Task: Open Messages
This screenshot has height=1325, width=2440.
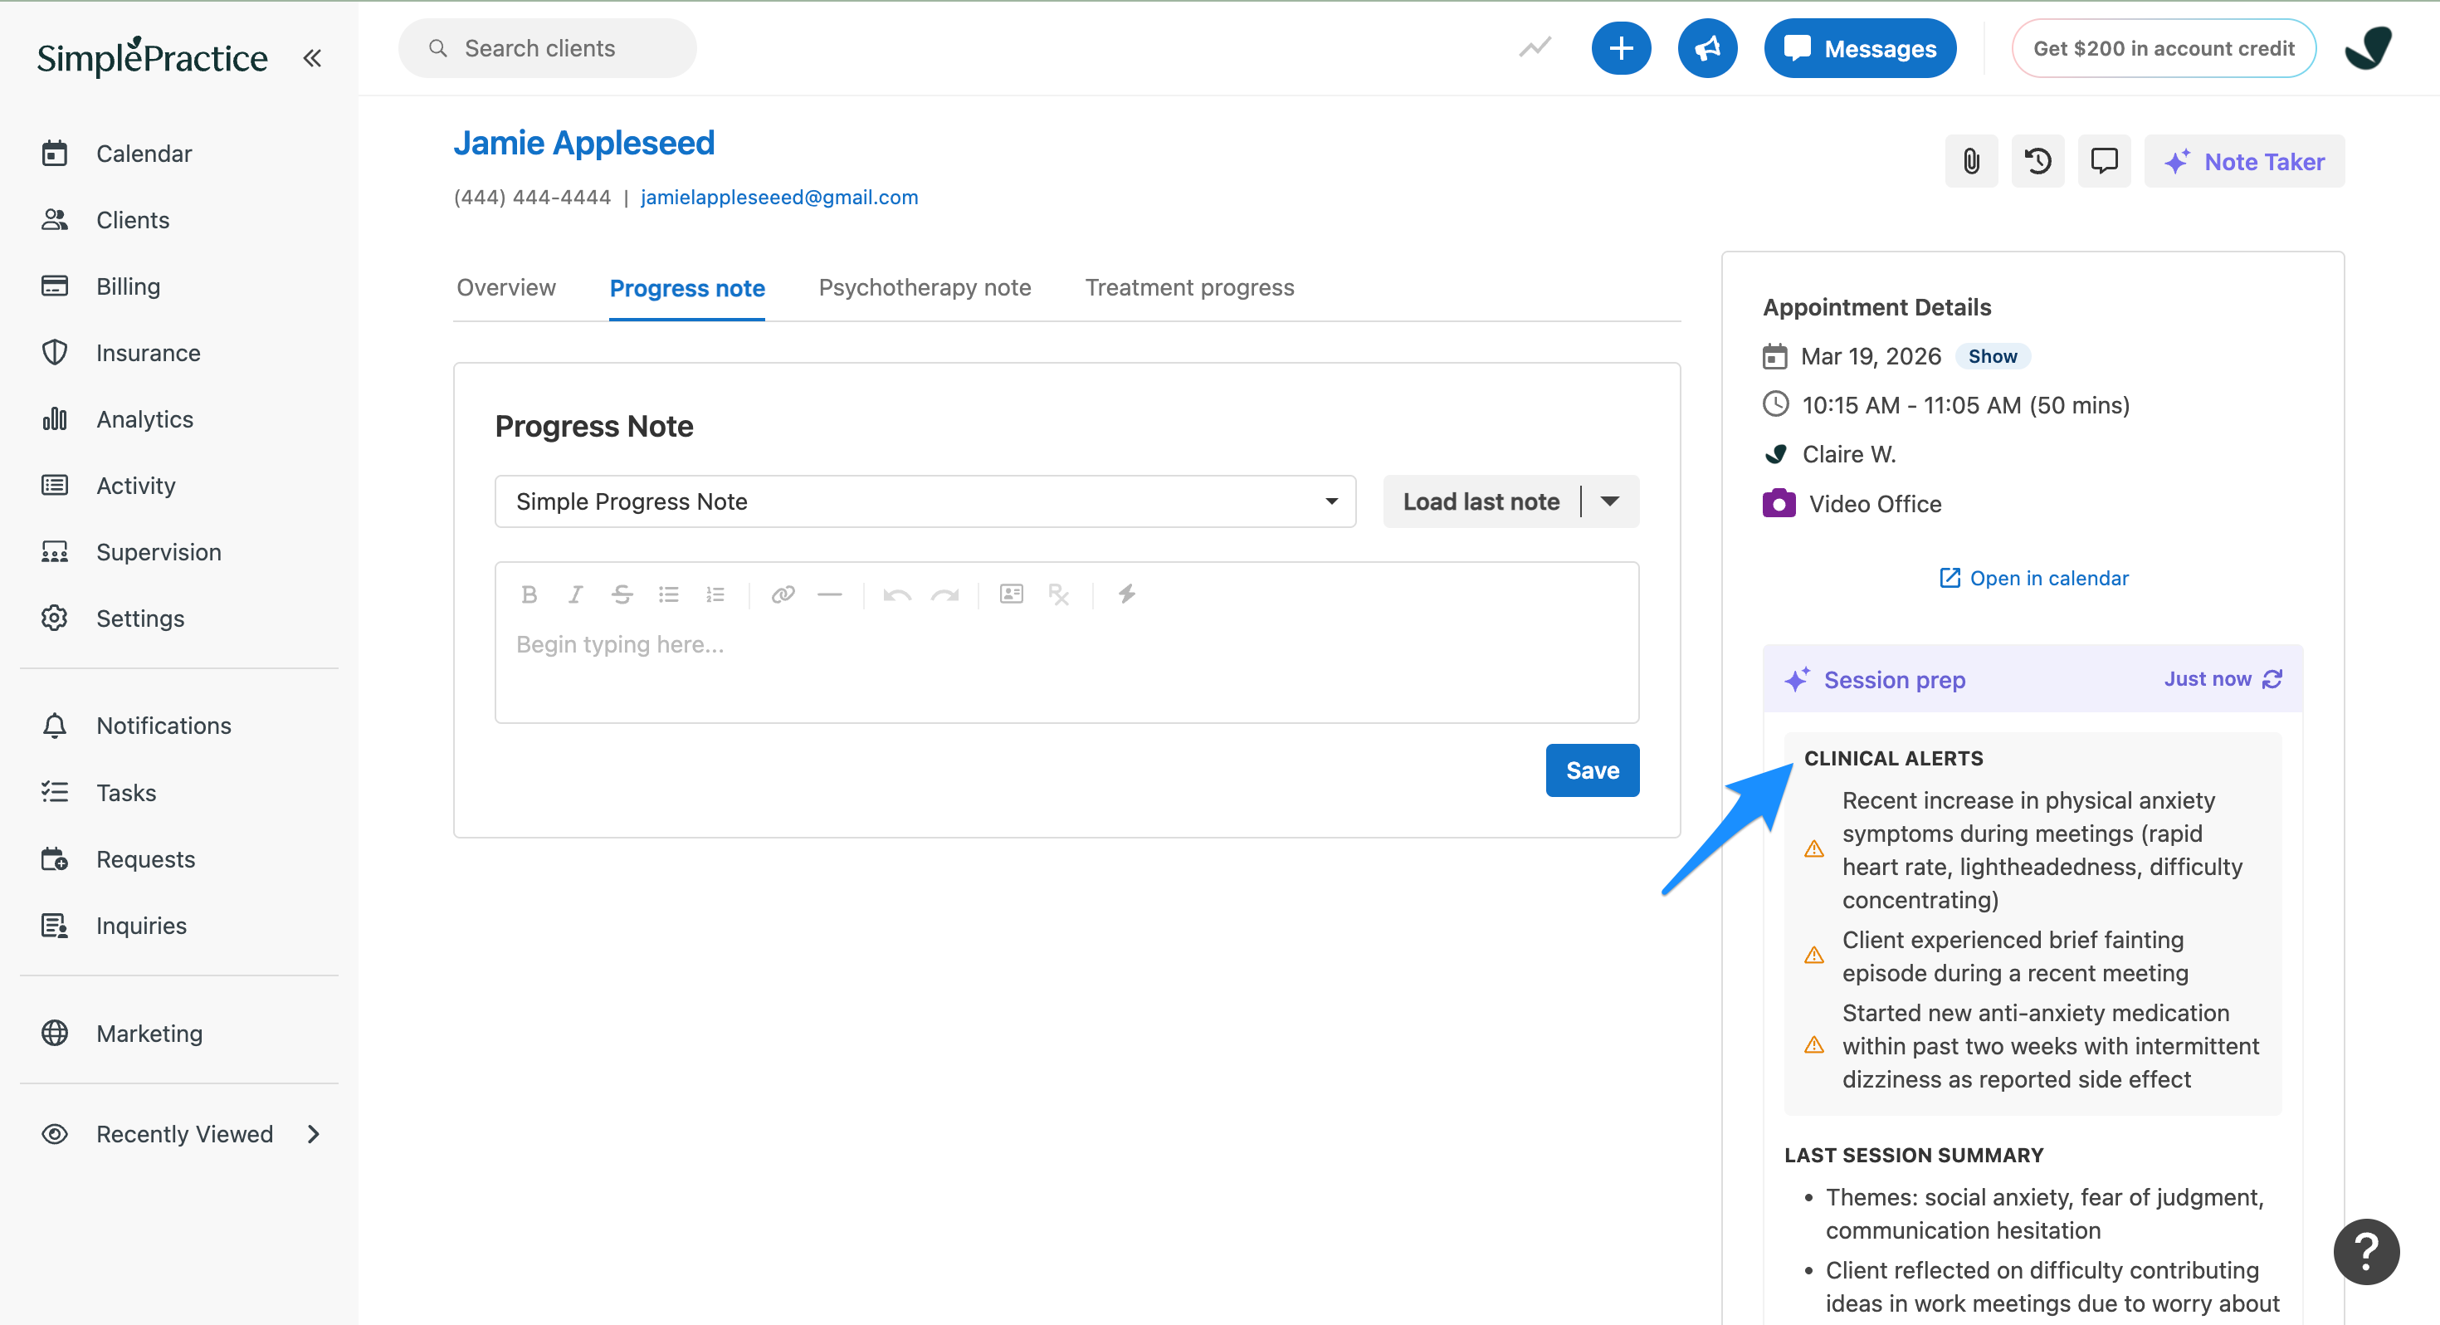Action: point(1861,48)
